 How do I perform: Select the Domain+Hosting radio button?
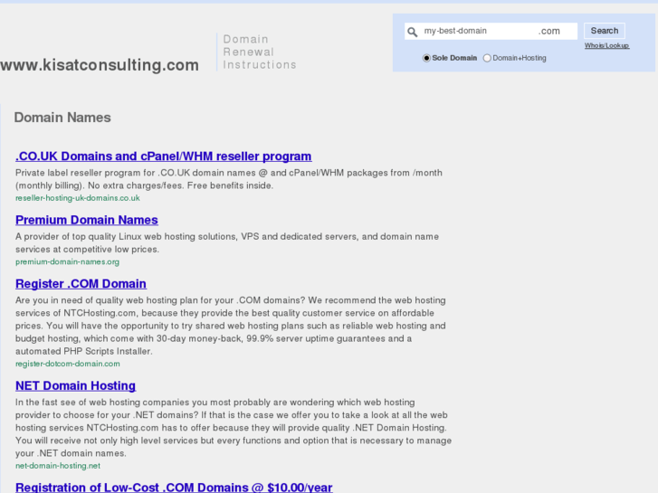pyautogui.click(x=487, y=58)
